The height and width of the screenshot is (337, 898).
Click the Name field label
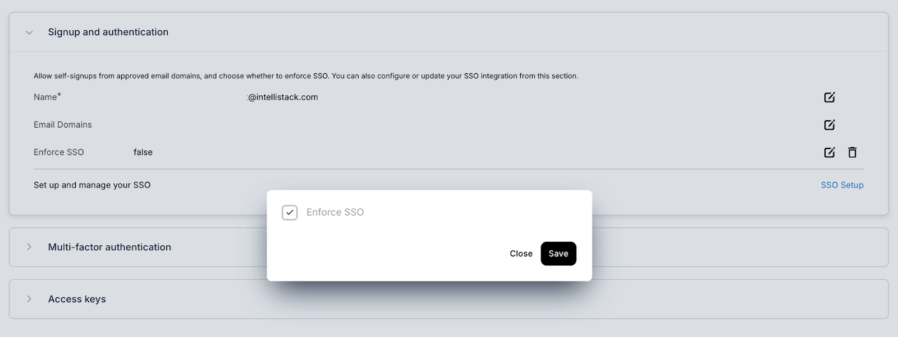pyautogui.click(x=45, y=97)
